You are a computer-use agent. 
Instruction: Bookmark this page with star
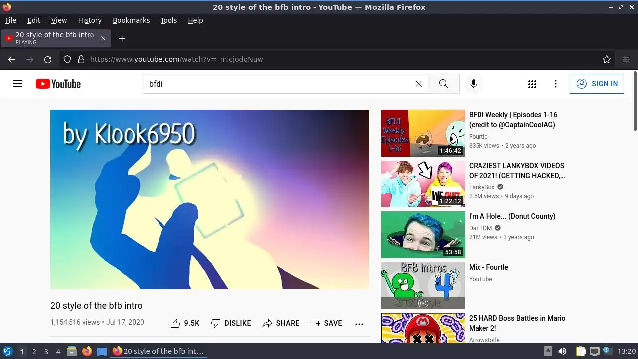pyautogui.click(x=607, y=59)
